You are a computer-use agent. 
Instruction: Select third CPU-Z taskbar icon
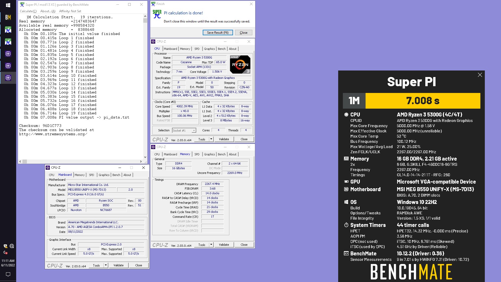pos(8,78)
